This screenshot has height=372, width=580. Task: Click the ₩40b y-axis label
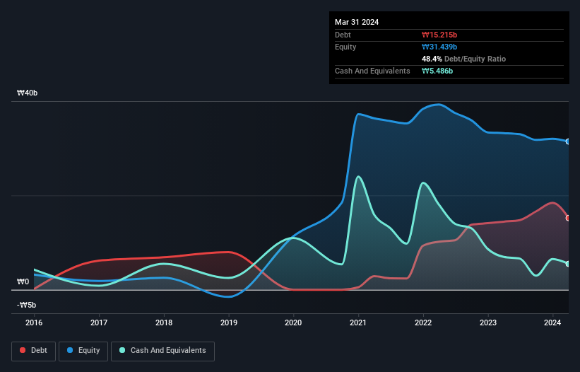point(27,93)
